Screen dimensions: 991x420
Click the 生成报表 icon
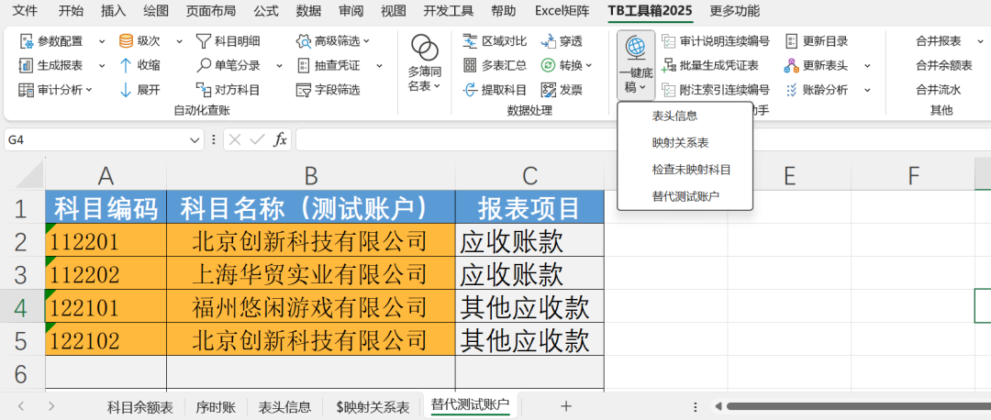[x=26, y=65]
